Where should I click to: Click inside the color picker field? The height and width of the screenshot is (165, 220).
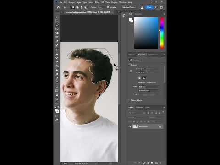point(146,33)
